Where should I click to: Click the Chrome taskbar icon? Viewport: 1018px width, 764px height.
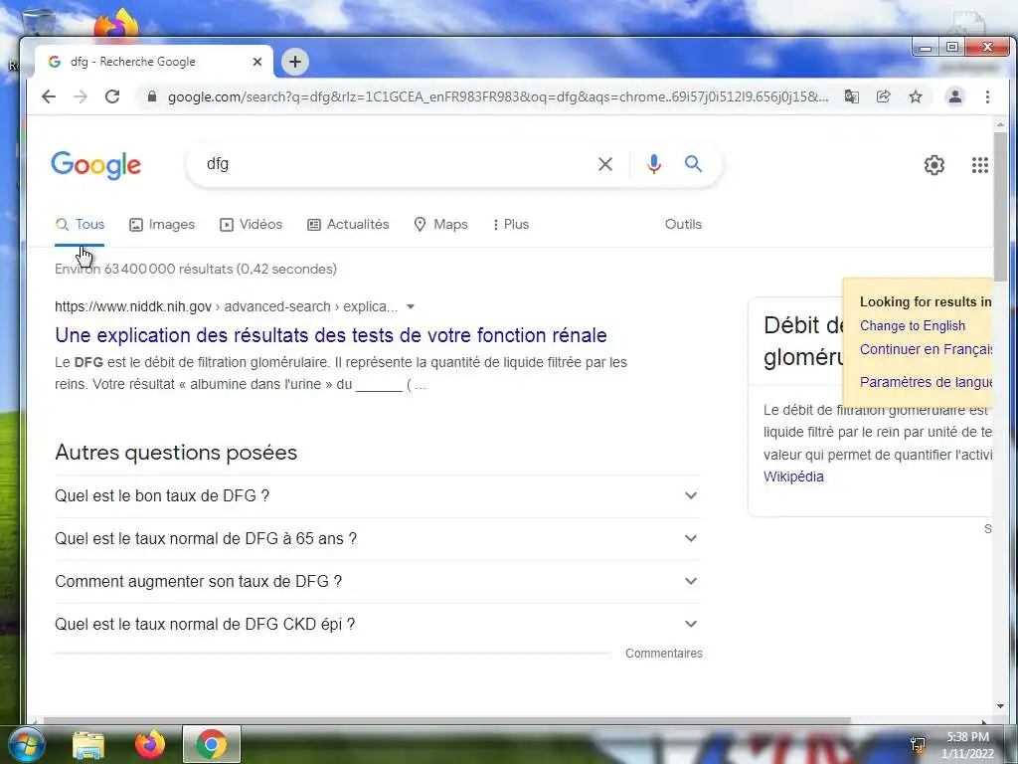coord(212,744)
